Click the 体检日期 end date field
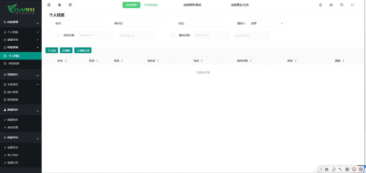 click(x=136, y=36)
